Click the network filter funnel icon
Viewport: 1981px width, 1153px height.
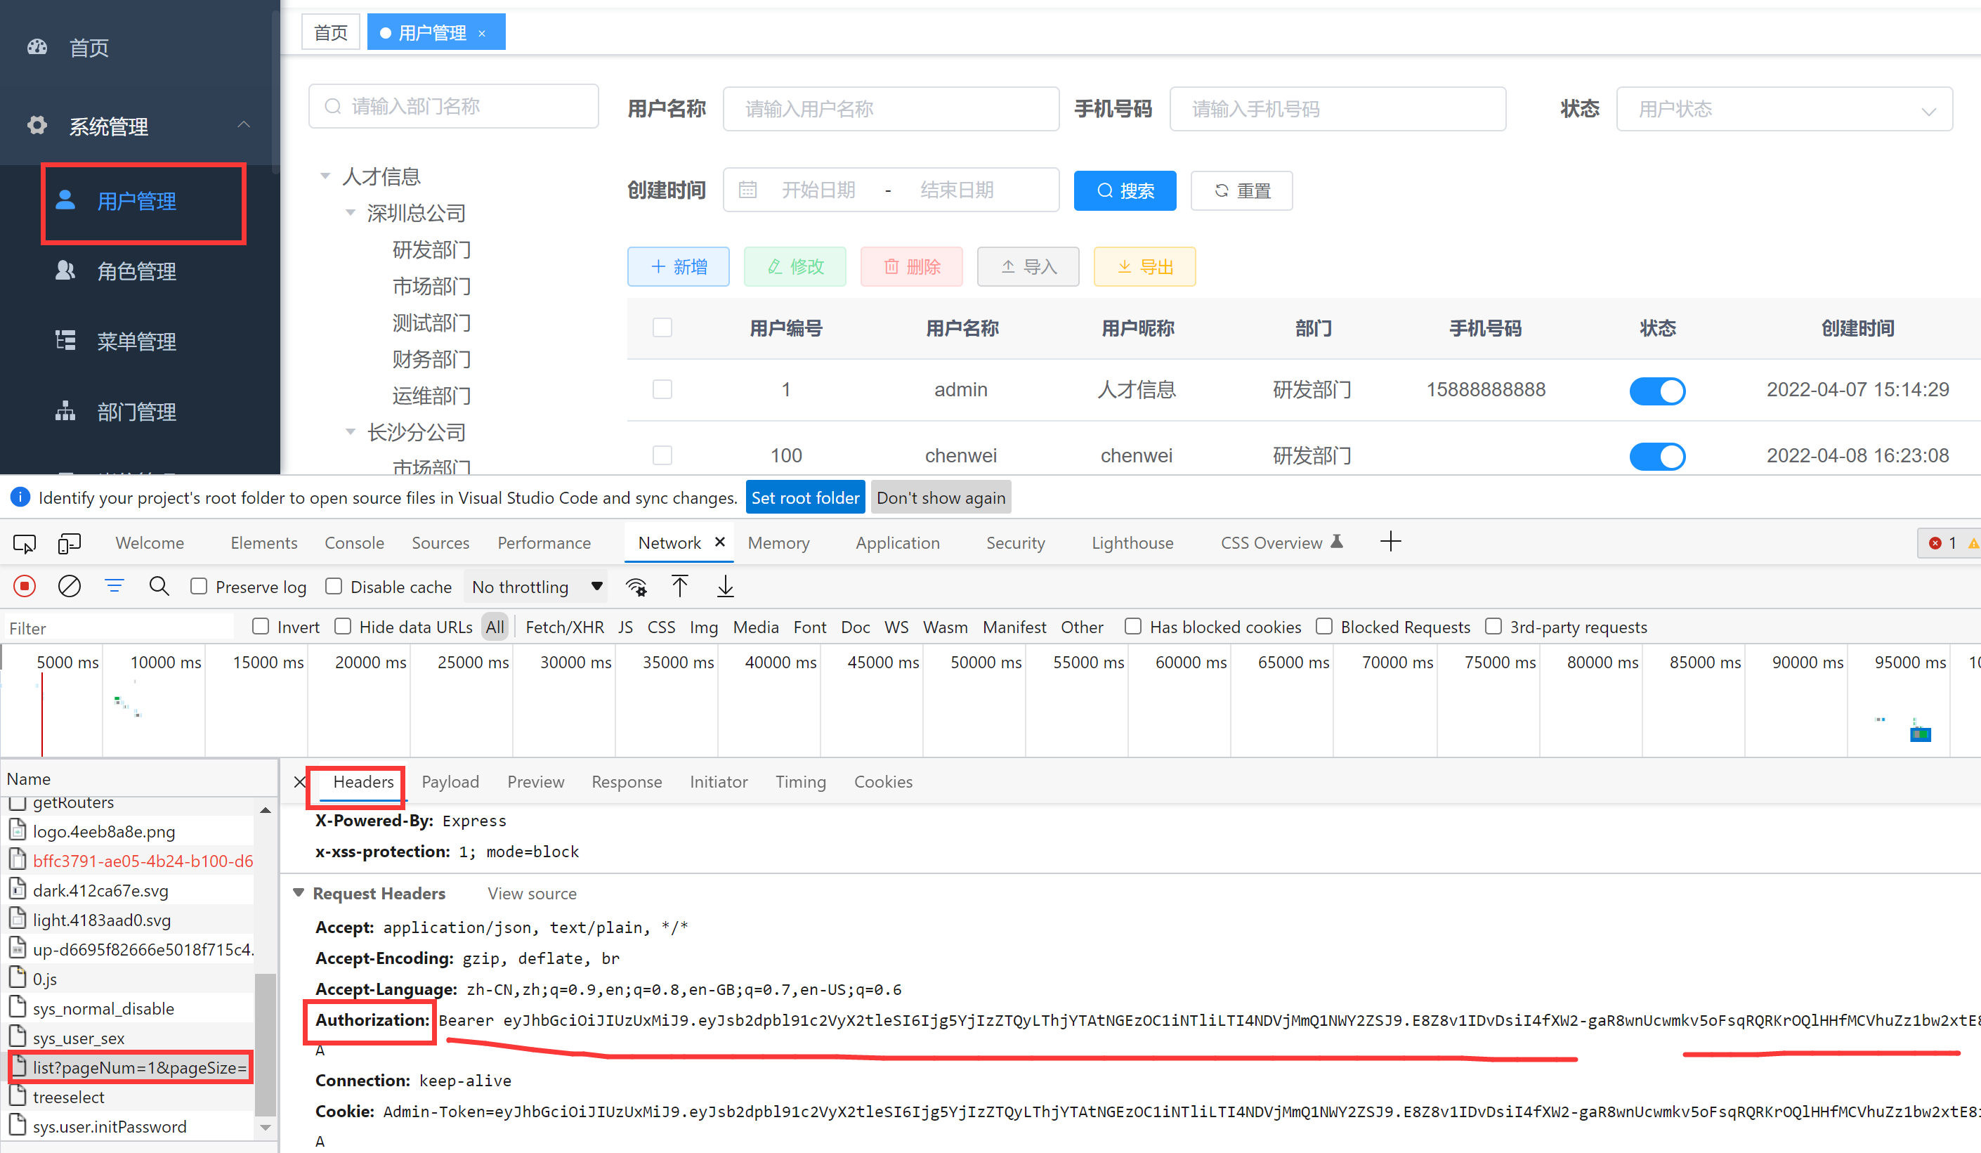(x=114, y=587)
